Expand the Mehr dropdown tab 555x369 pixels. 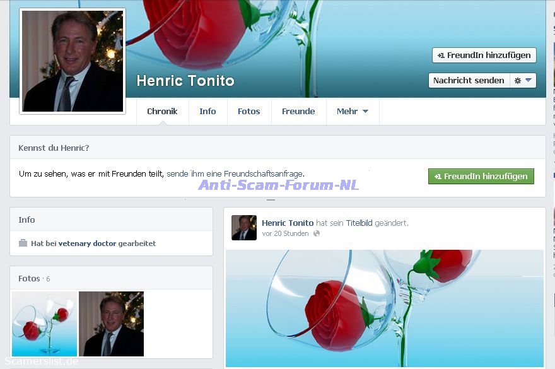pos(352,112)
